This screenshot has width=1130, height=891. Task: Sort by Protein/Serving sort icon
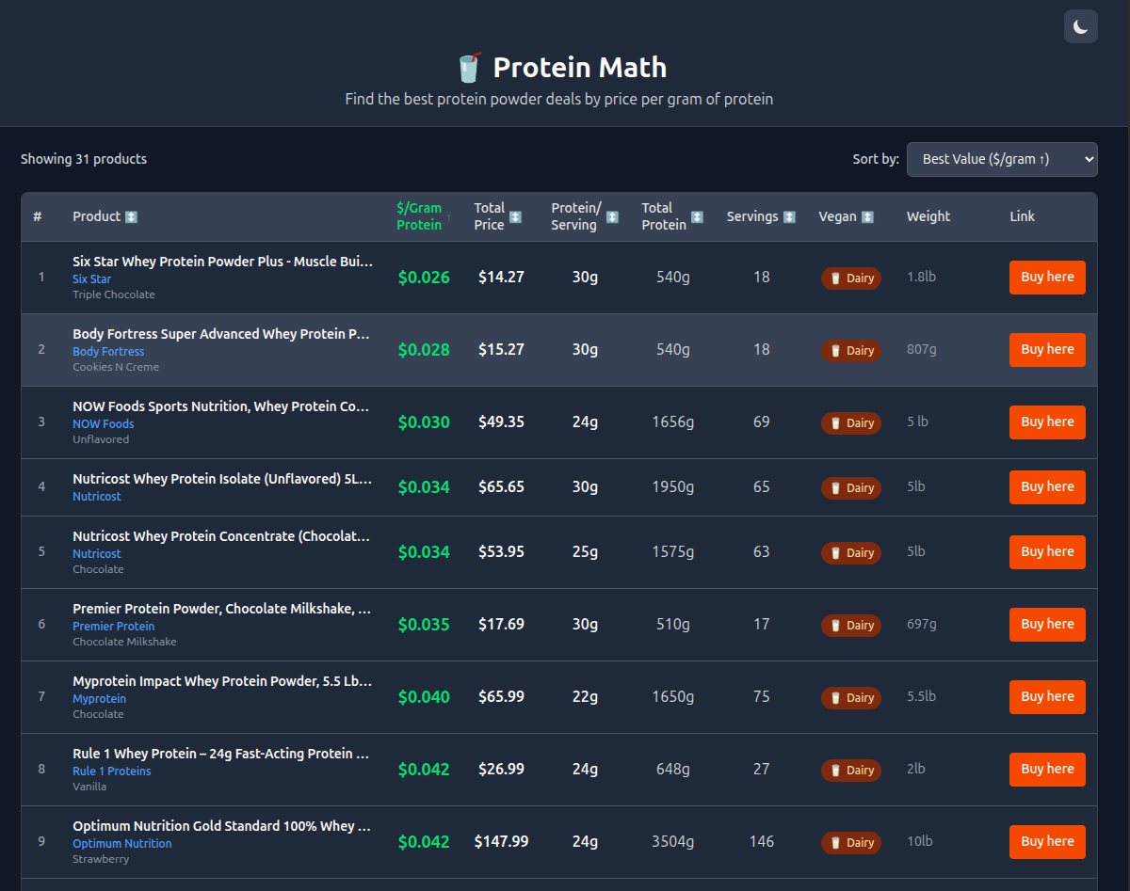[x=612, y=216]
